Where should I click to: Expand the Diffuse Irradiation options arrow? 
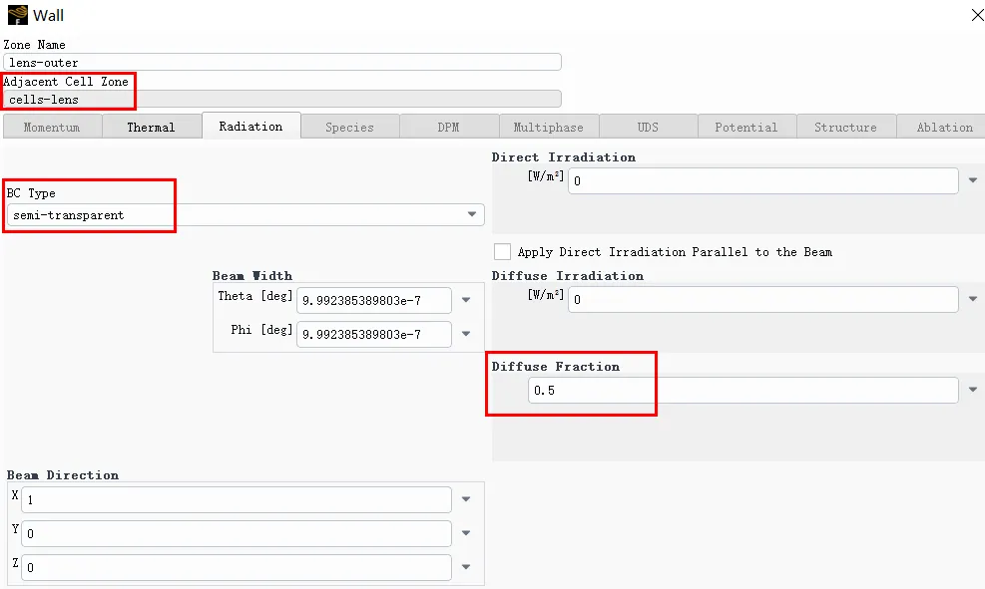coord(973,299)
